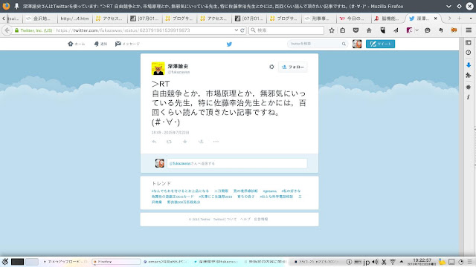Screen dimensions: 476x267
Task: Open the ヘルプ footer link
Action: [x=245, y=220]
